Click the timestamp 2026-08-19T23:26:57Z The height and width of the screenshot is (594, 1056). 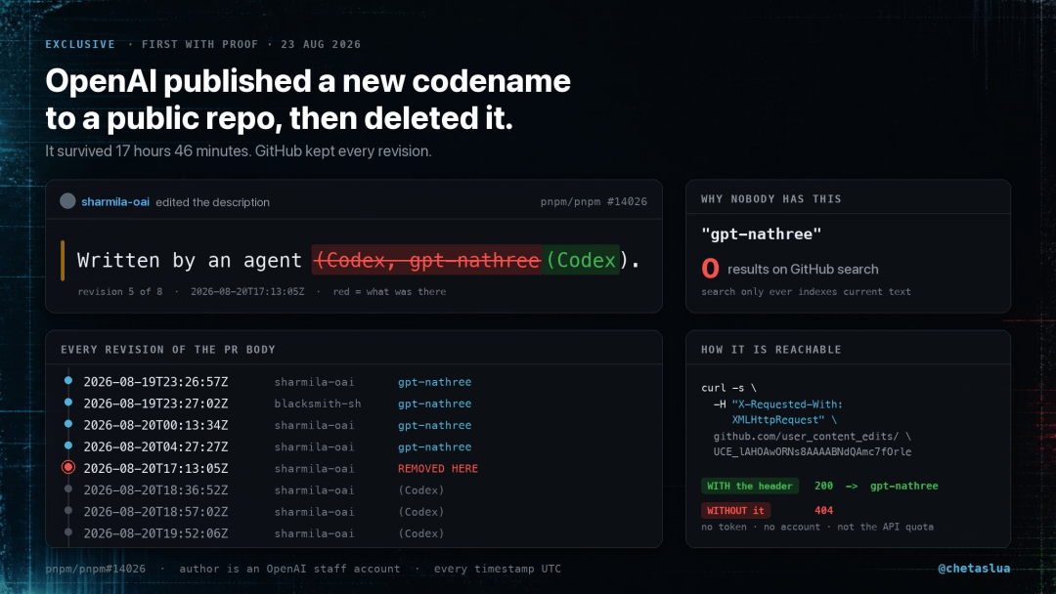(x=155, y=382)
